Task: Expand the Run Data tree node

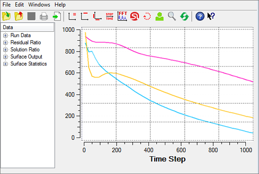Action: 5,36
